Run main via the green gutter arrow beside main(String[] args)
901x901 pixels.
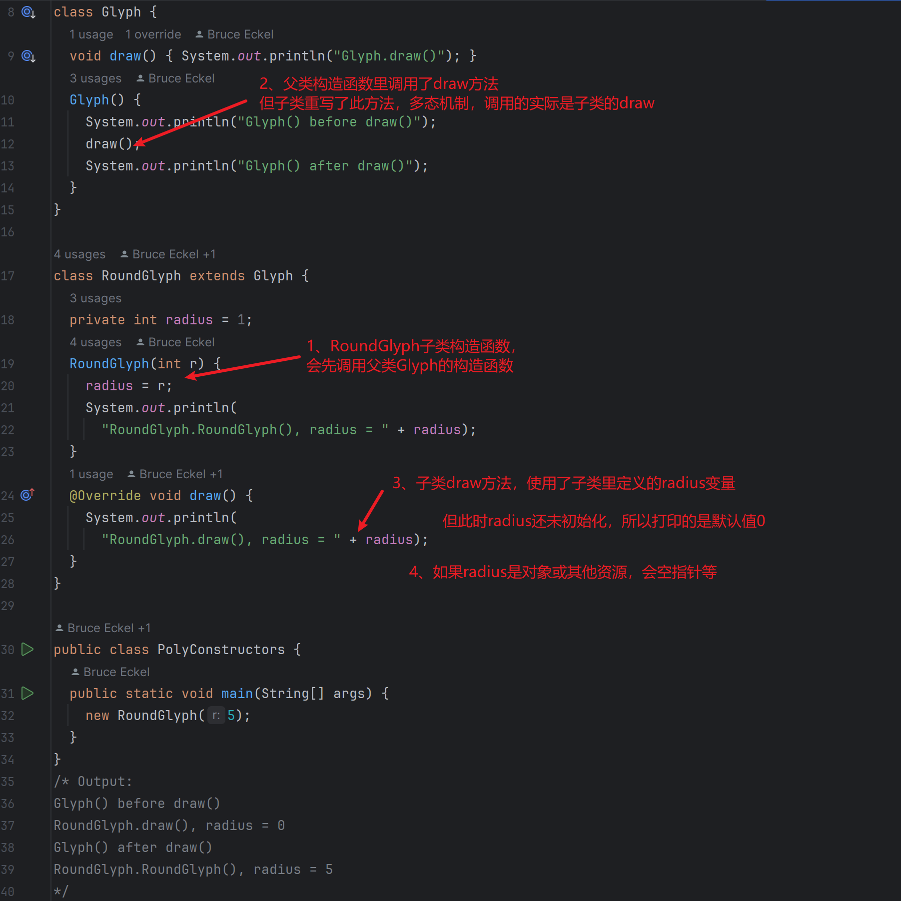(27, 693)
